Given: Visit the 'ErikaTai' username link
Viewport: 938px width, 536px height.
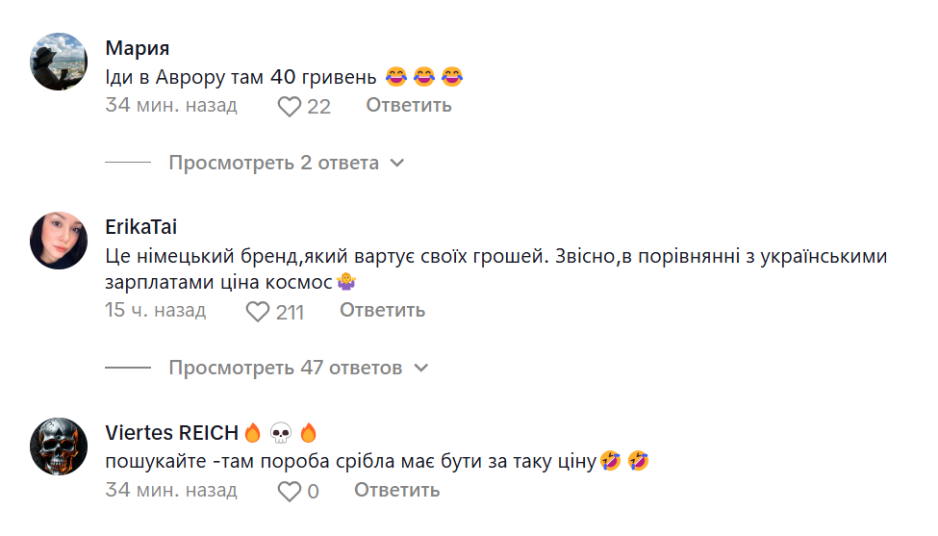Looking at the screenshot, I should pyautogui.click(x=140, y=227).
